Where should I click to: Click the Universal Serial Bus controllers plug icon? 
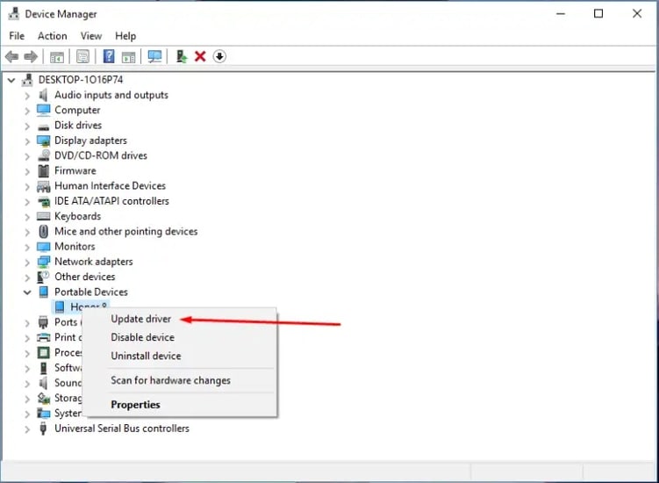point(43,429)
